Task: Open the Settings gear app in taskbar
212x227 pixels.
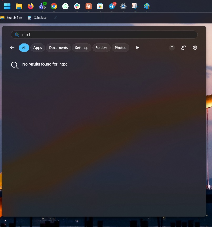Action: click(x=123, y=6)
